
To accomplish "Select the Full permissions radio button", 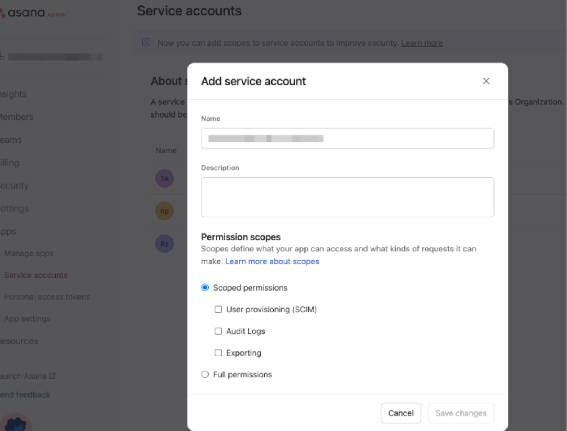I will pyautogui.click(x=205, y=374).
